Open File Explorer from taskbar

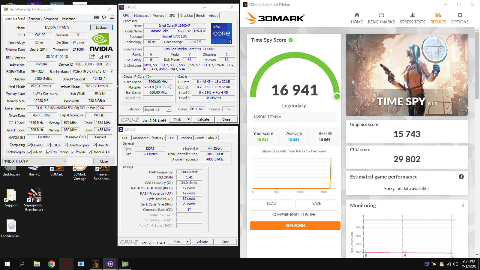[37, 264]
